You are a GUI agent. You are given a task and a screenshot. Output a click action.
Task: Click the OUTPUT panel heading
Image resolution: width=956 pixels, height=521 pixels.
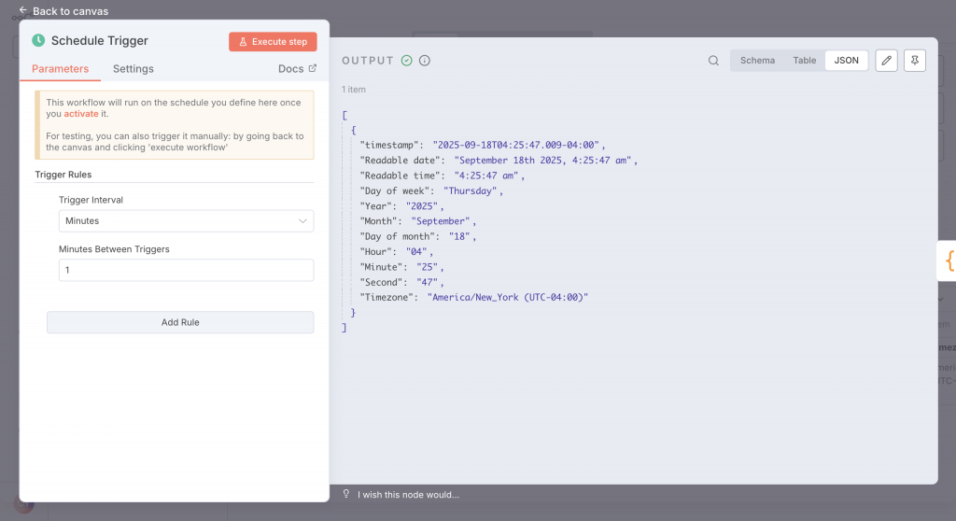pyautogui.click(x=368, y=61)
